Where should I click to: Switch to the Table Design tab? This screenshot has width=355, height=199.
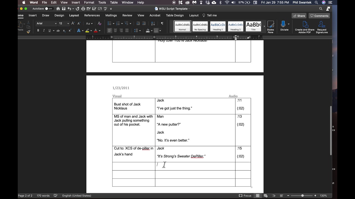(x=175, y=15)
